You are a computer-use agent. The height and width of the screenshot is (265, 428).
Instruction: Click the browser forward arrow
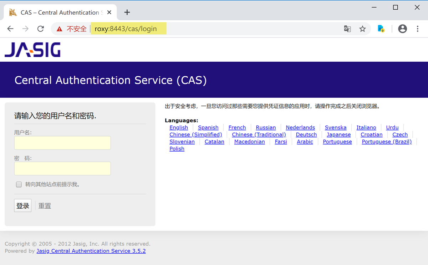click(x=25, y=29)
